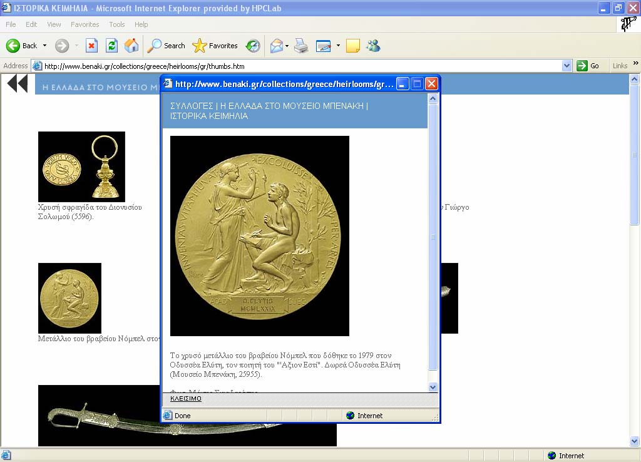641x462 pixels.
Task: Restore down the main browser window
Action: 618,8
